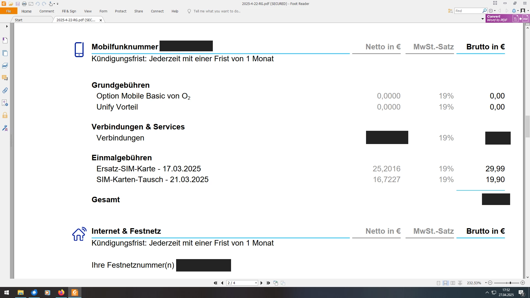Viewport: 530px width, 298px height.
Task: Open the Security lock panel
Action: point(5,115)
